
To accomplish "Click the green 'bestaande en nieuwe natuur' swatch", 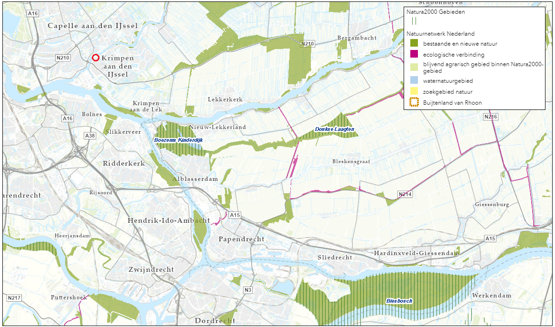I will click(414, 44).
